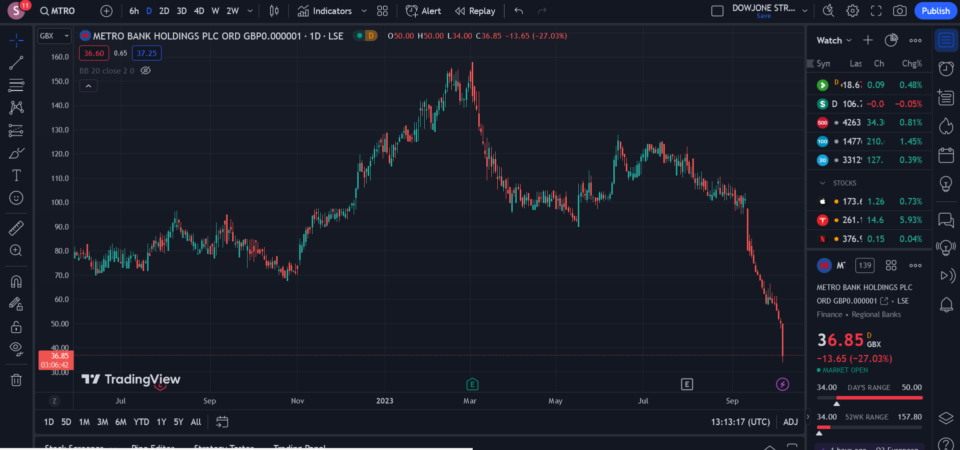
Task: Select the brush drawing tool
Action: pos(16,153)
